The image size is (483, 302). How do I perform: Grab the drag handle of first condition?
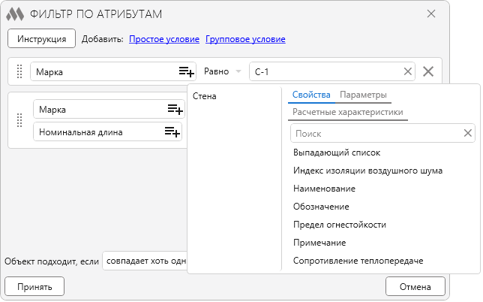click(x=19, y=71)
